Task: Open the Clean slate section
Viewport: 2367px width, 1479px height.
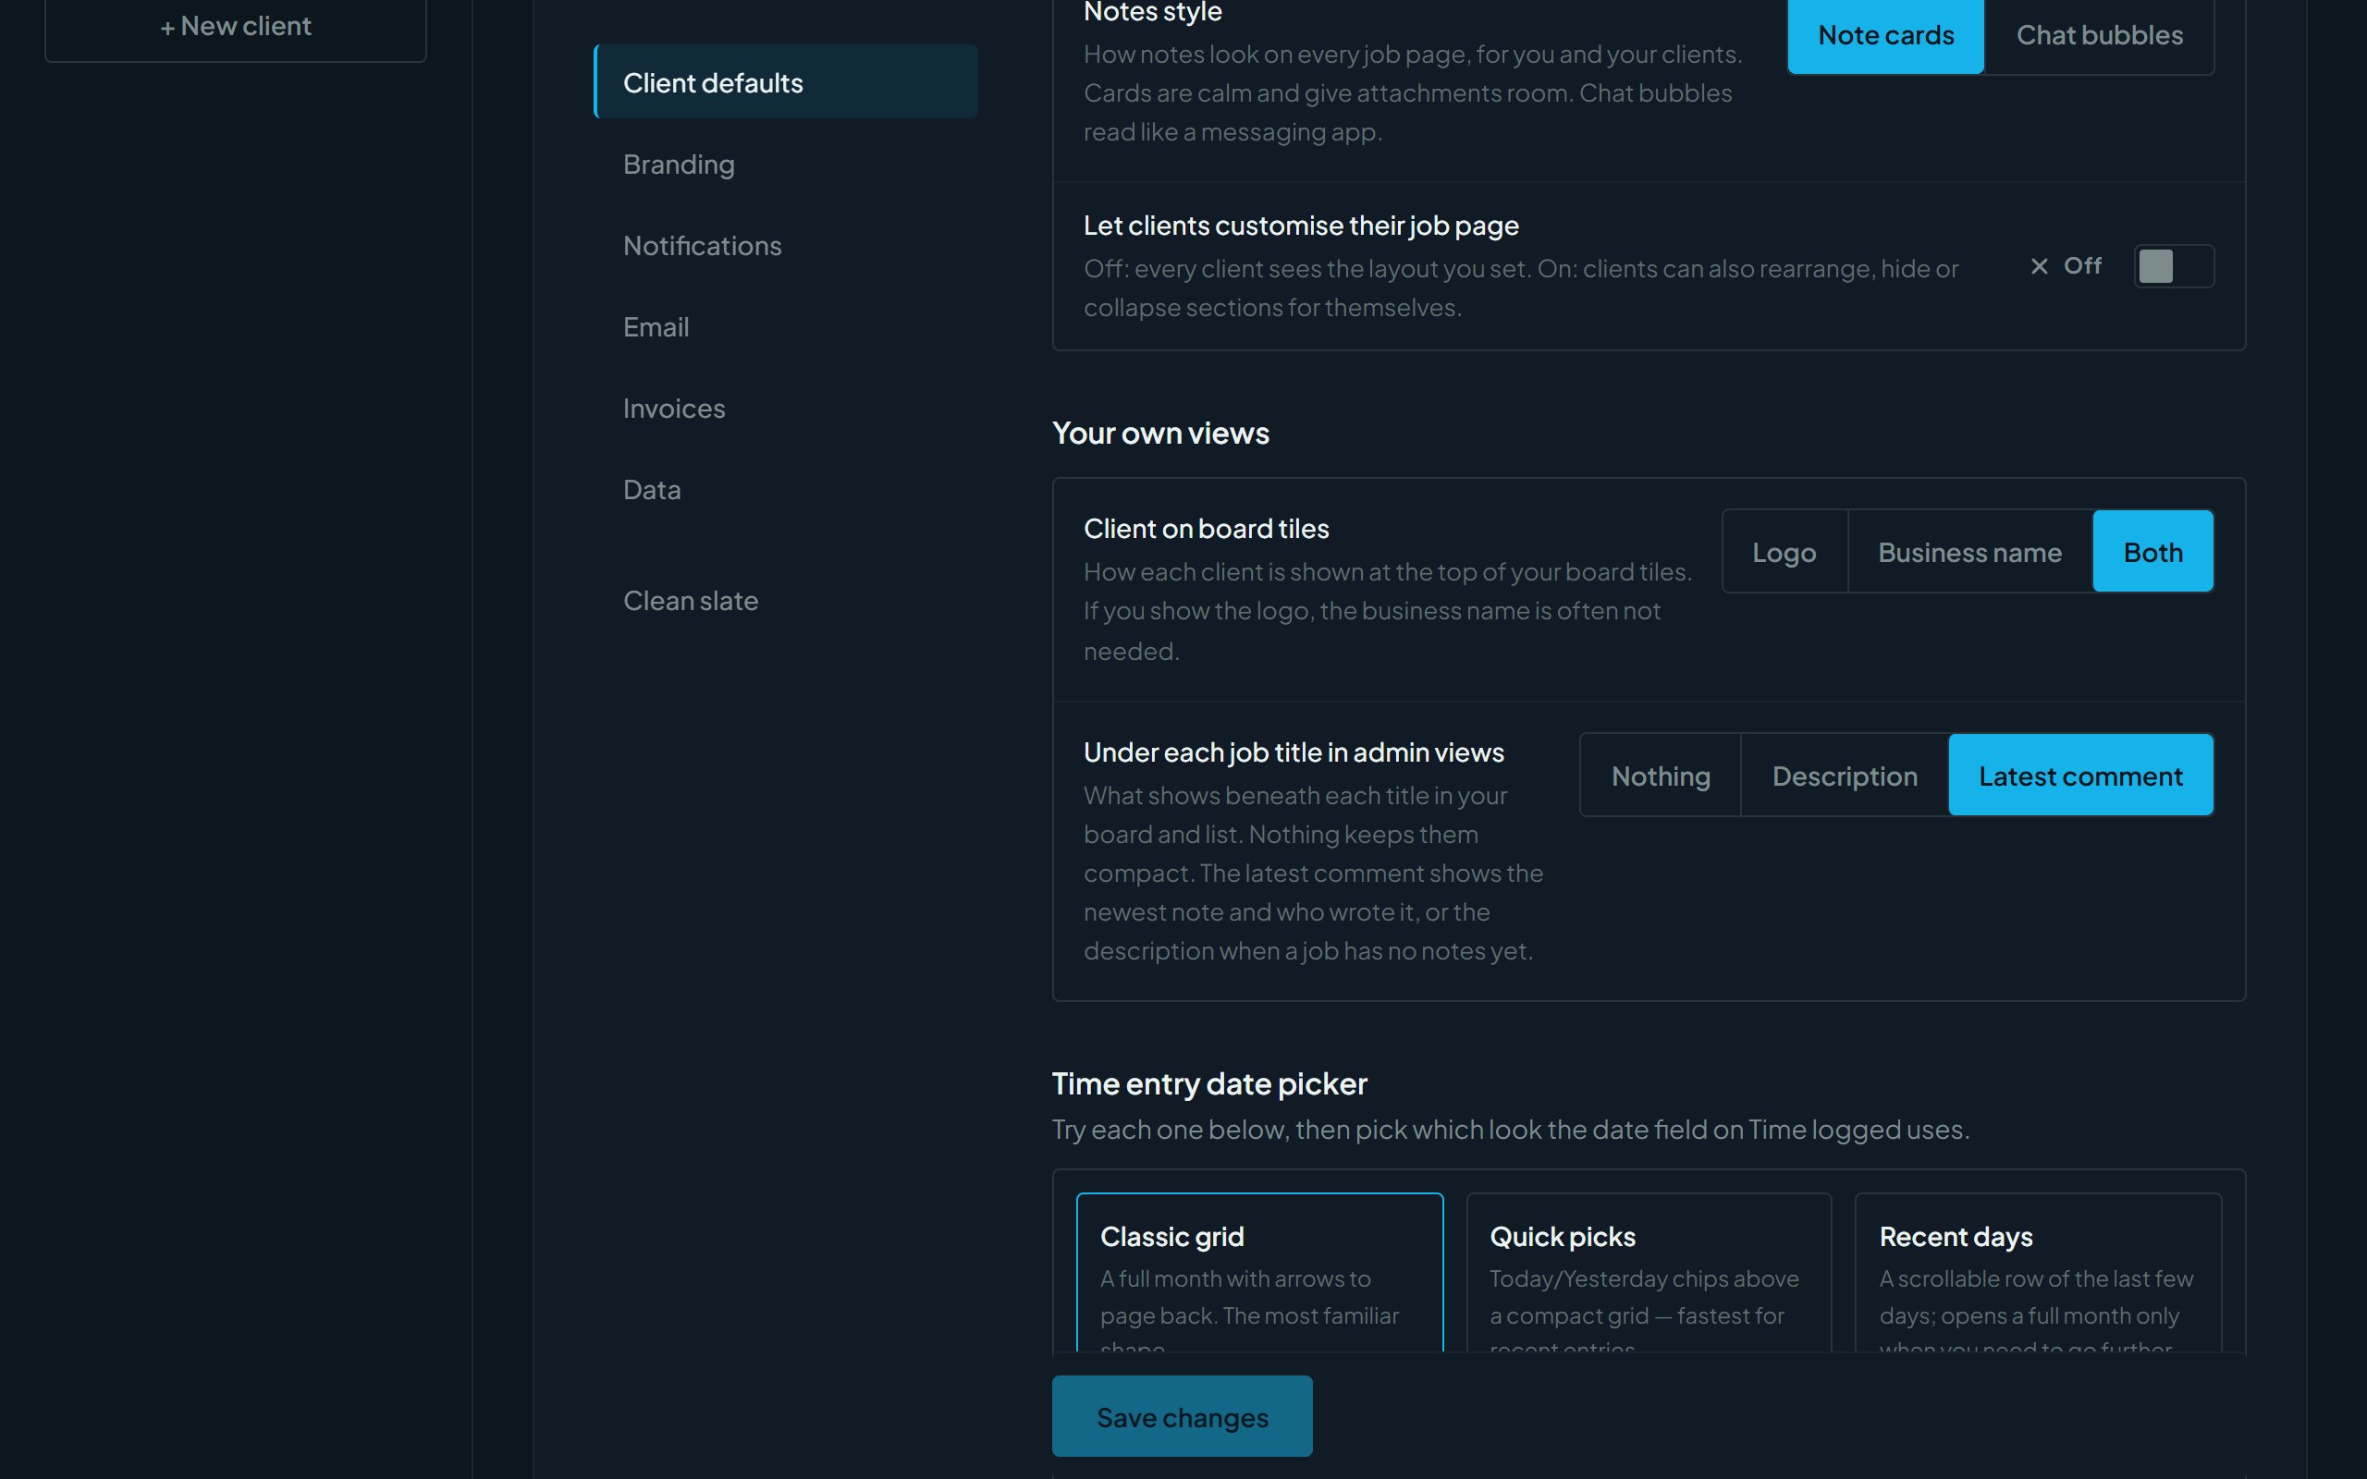Action: click(785, 601)
